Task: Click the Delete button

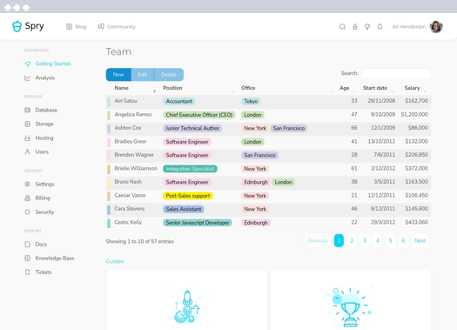Action: tap(169, 75)
